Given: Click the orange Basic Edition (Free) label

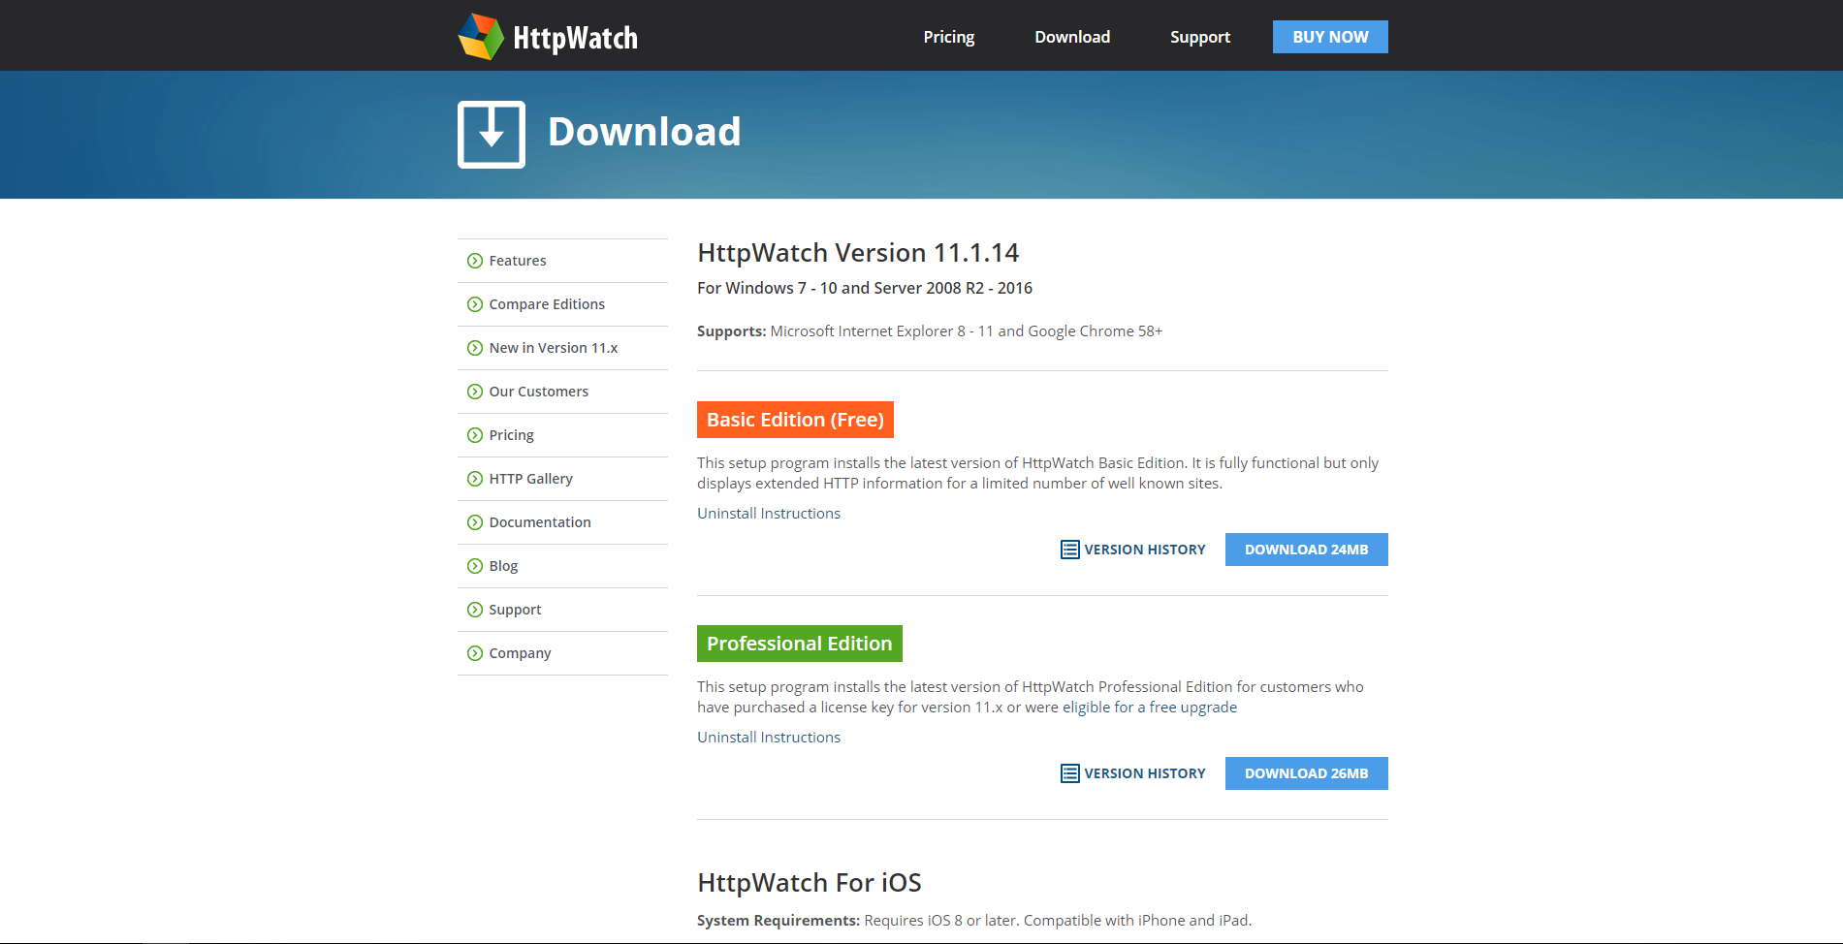Looking at the screenshot, I should tap(795, 420).
